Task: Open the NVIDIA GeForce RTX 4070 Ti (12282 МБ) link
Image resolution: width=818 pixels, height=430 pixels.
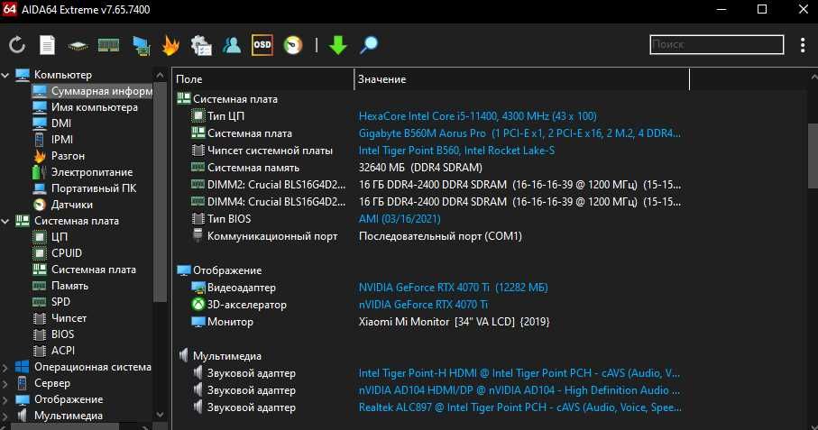Action: coord(454,288)
